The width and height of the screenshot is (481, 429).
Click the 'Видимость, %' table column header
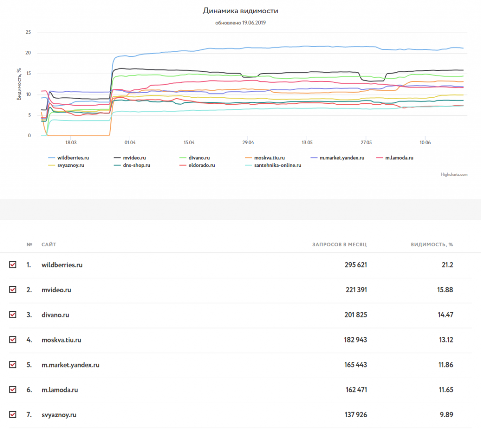432,245
